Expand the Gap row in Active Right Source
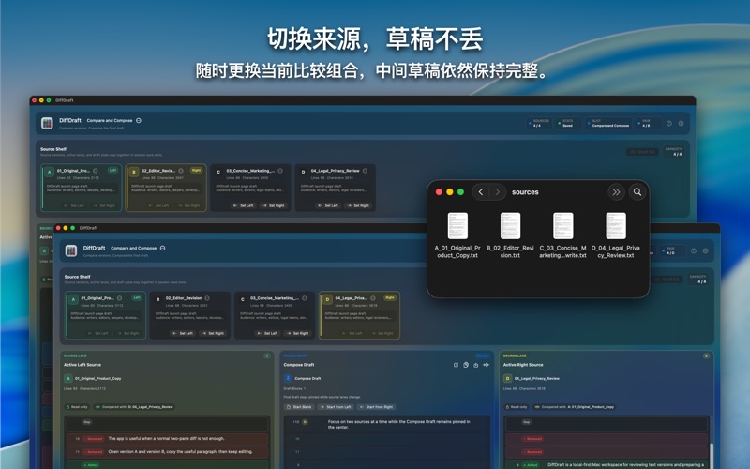The image size is (750, 469). (x=607, y=422)
